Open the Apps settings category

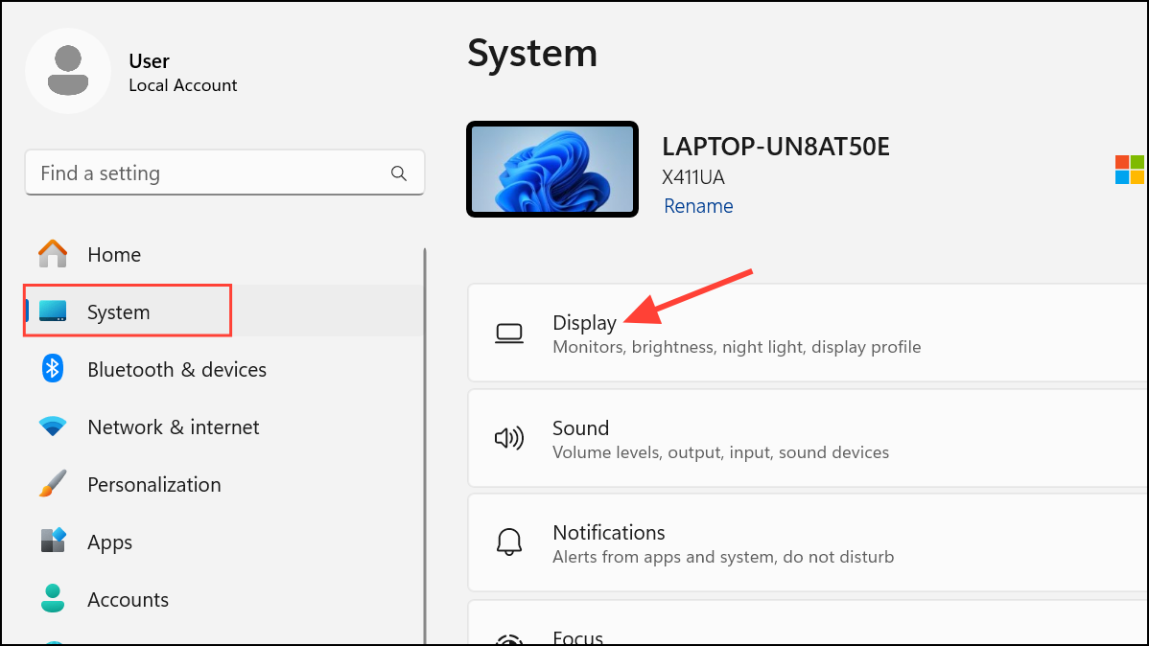point(109,542)
